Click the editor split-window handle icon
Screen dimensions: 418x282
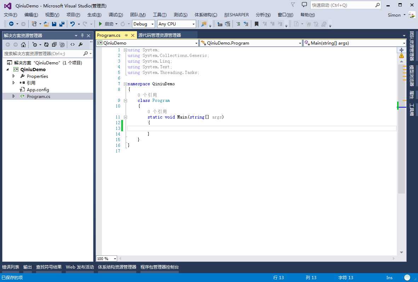click(401, 50)
